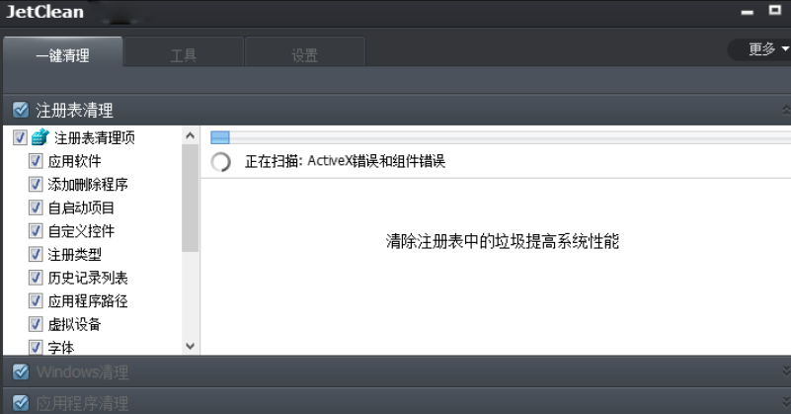This screenshot has height=414, width=791.
Task: Click the tree list scrollbar thumb
Action: coord(191,198)
